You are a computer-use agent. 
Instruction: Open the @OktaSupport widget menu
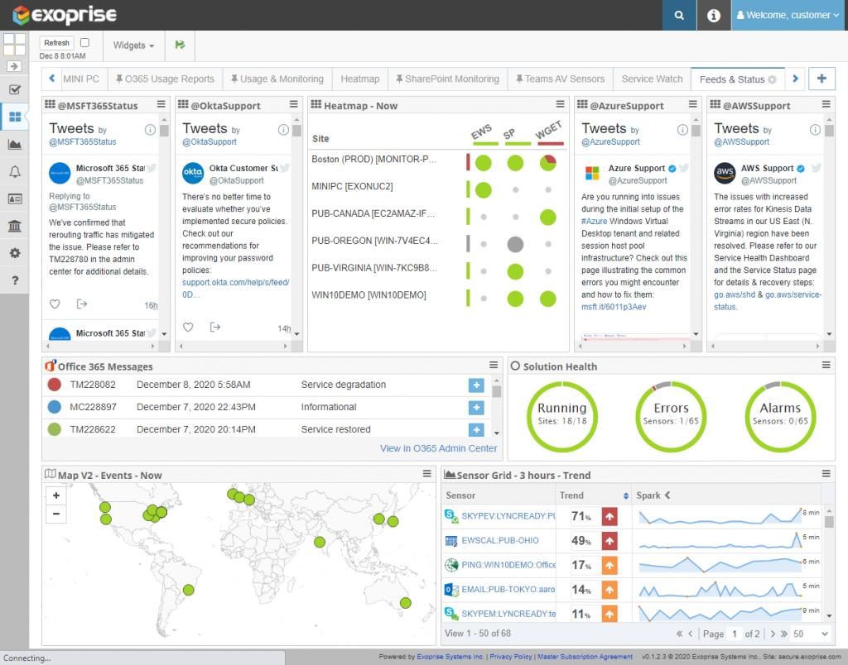294,104
